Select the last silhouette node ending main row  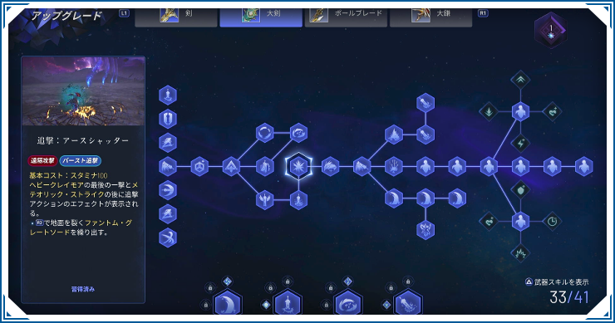click(x=584, y=167)
